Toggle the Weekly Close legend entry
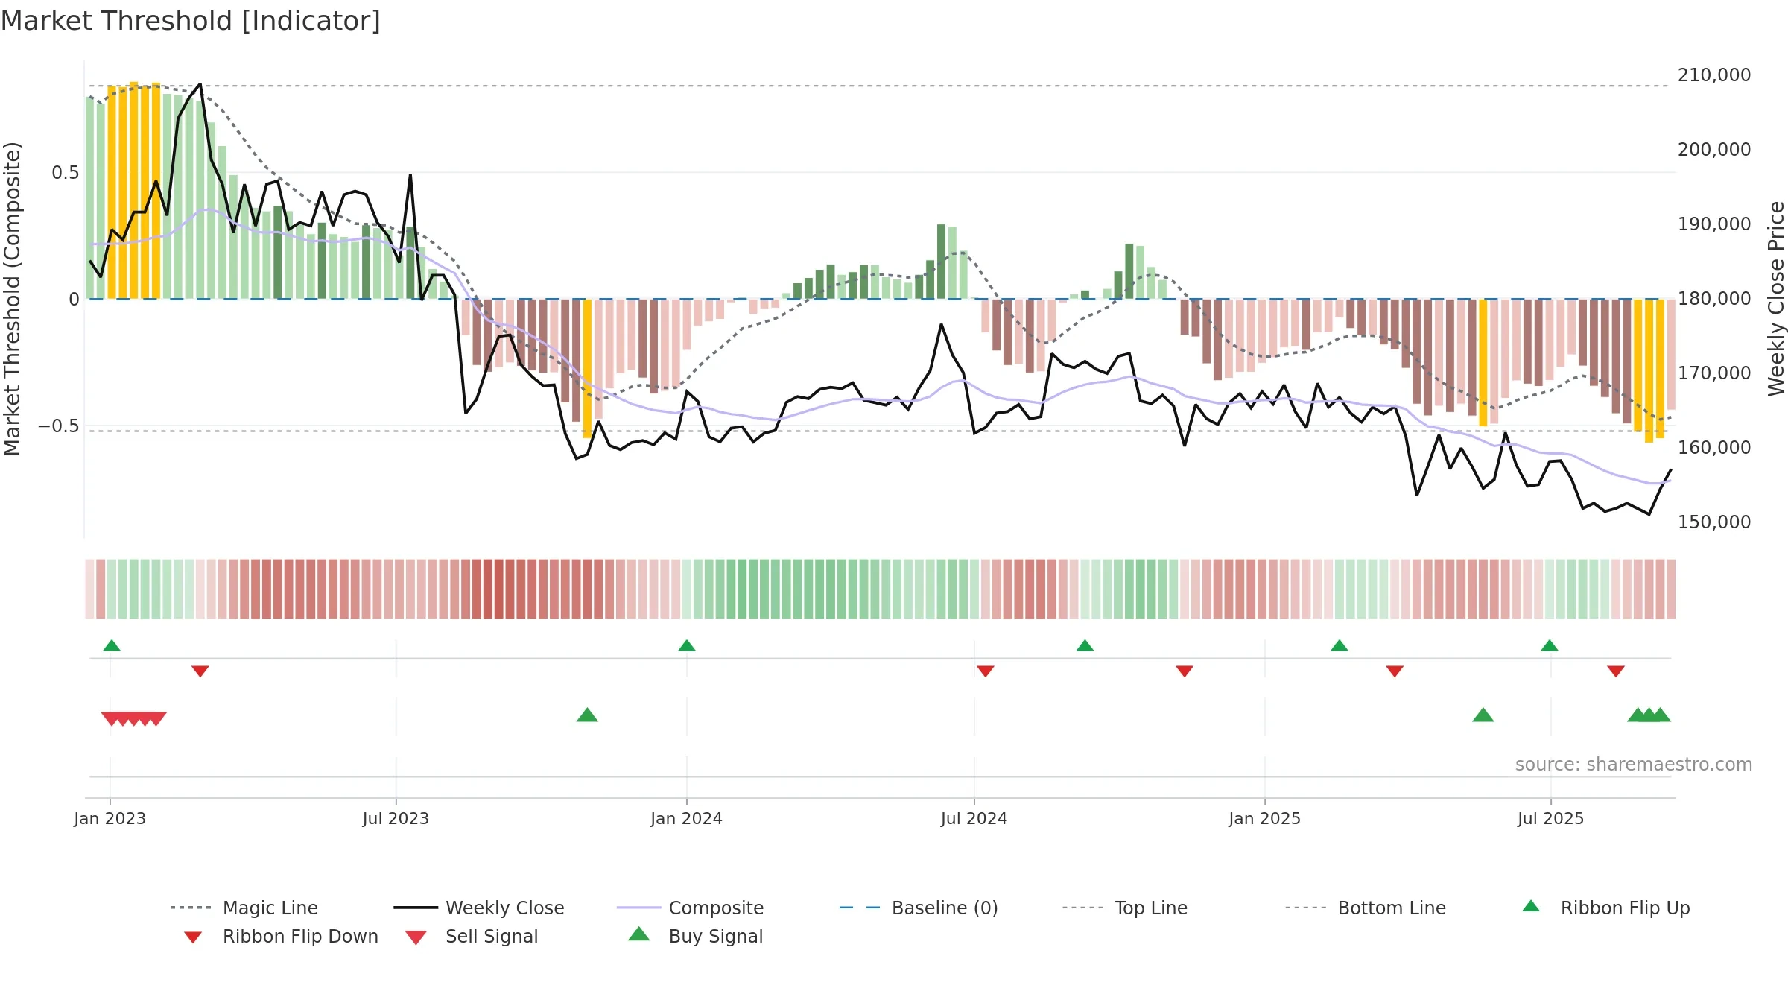 (479, 908)
